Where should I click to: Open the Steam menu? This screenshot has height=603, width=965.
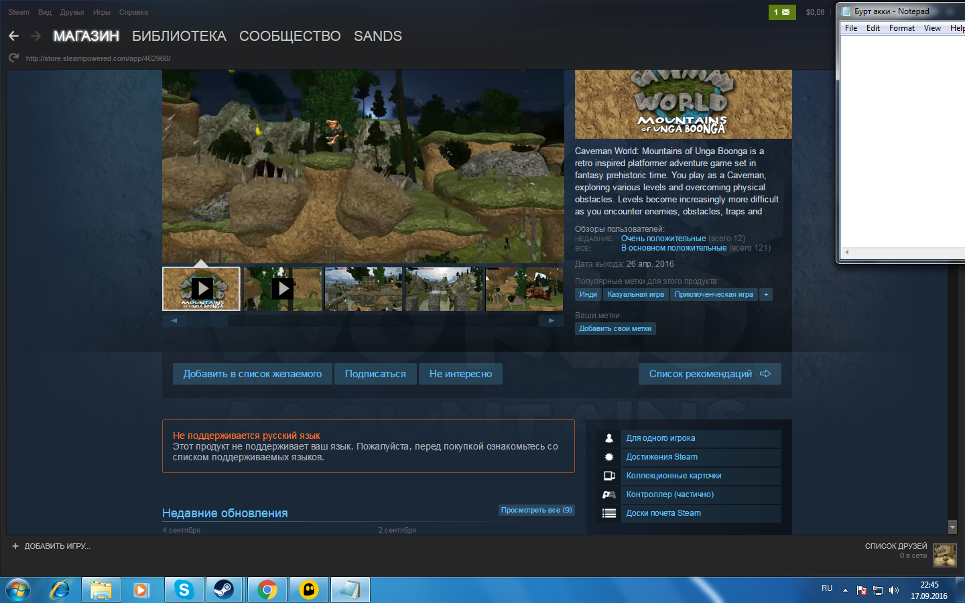point(19,12)
